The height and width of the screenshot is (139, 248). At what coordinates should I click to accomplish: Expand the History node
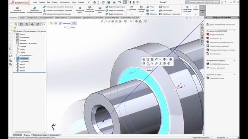[14, 34]
